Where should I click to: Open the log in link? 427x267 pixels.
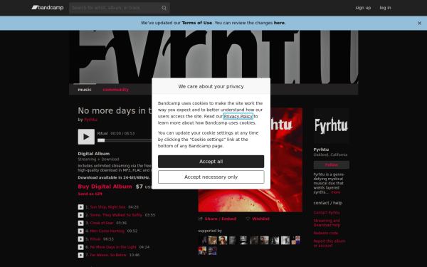click(x=385, y=8)
